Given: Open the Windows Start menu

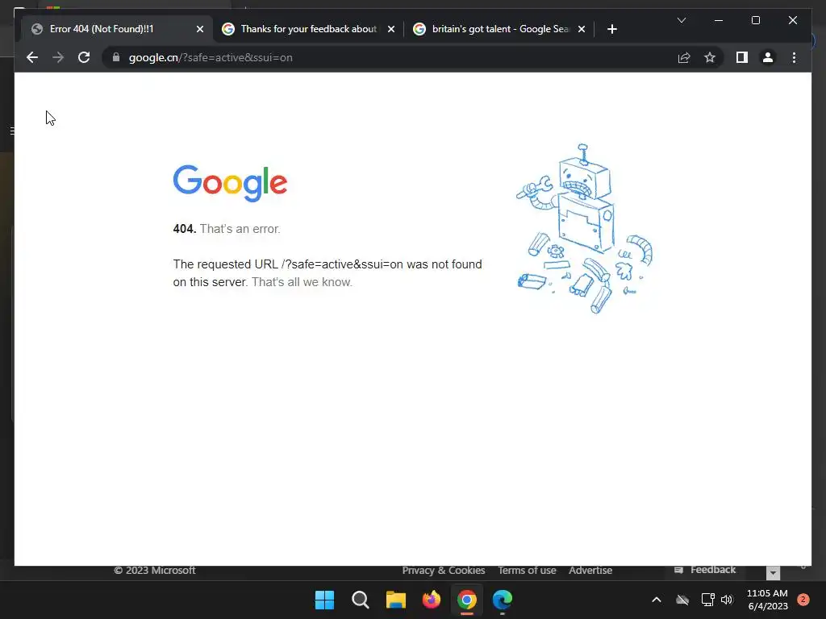Looking at the screenshot, I should 324,600.
